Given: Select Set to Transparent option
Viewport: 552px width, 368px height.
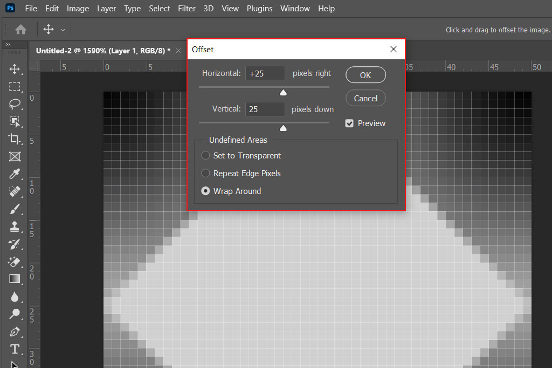Looking at the screenshot, I should click(x=241, y=156).
